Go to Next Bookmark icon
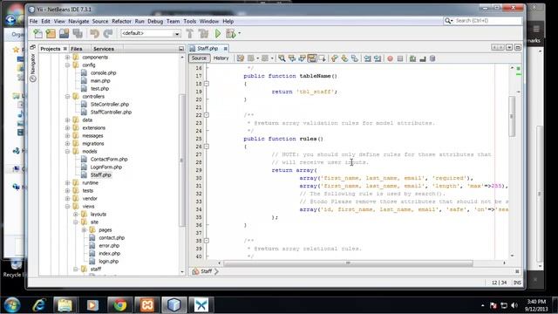The width and height of the screenshot is (558, 314). (344, 58)
